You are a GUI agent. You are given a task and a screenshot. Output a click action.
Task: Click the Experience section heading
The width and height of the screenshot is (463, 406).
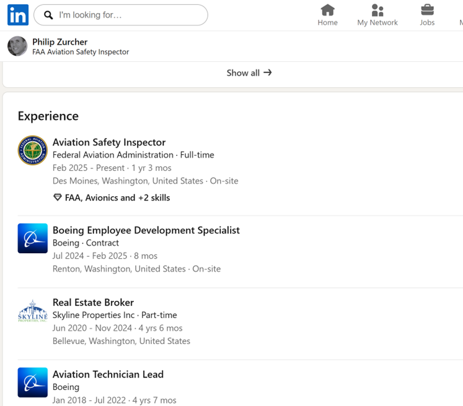pos(48,116)
